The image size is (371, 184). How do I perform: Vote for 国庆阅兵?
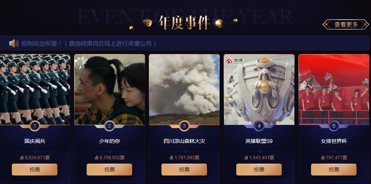coord(35,170)
